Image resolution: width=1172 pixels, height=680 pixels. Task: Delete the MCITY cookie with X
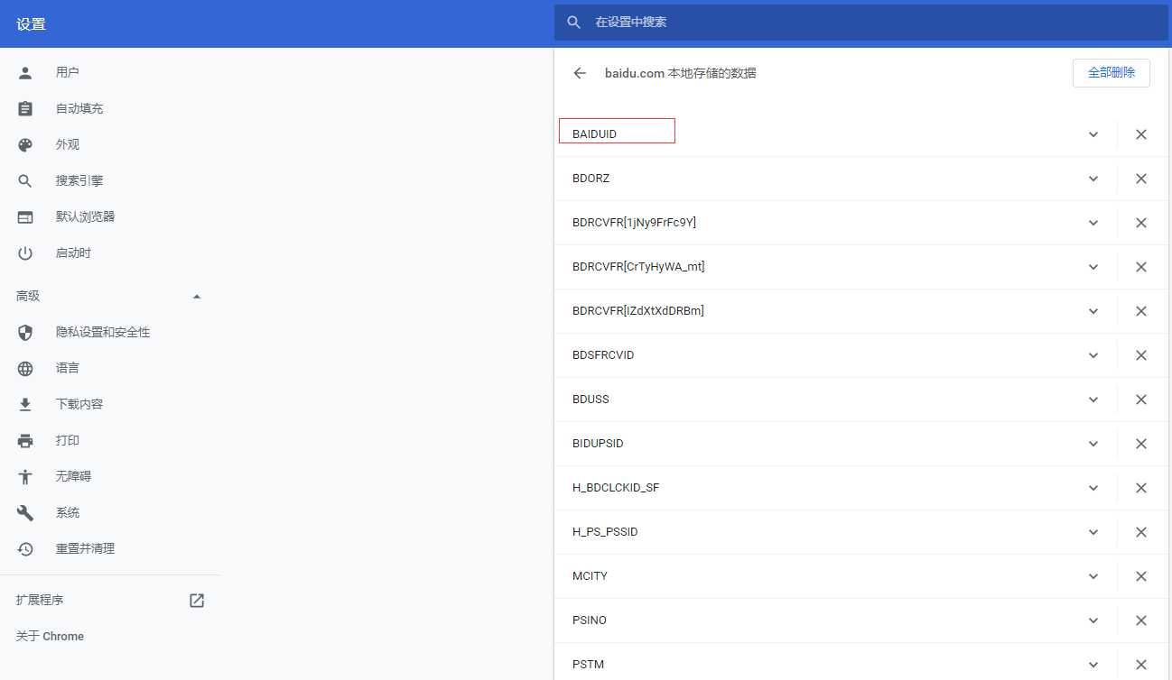coord(1141,576)
